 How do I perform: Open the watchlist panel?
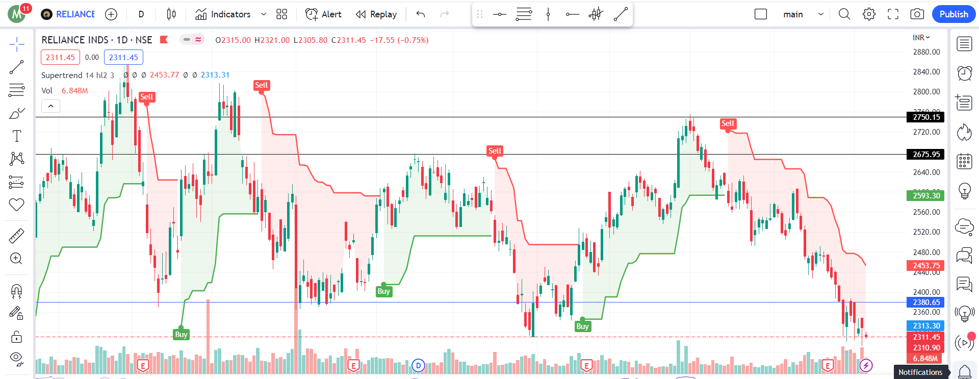pyautogui.click(x=964, y=44)
